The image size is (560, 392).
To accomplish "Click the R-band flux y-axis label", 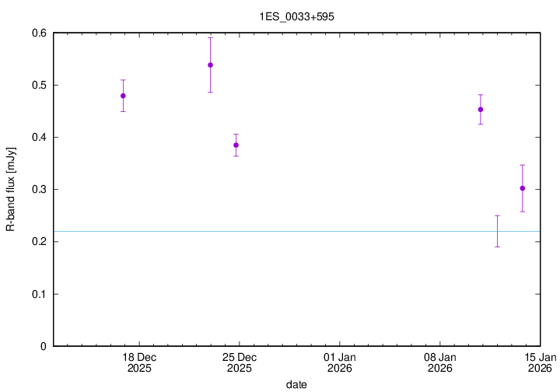I will coord(11,190).
